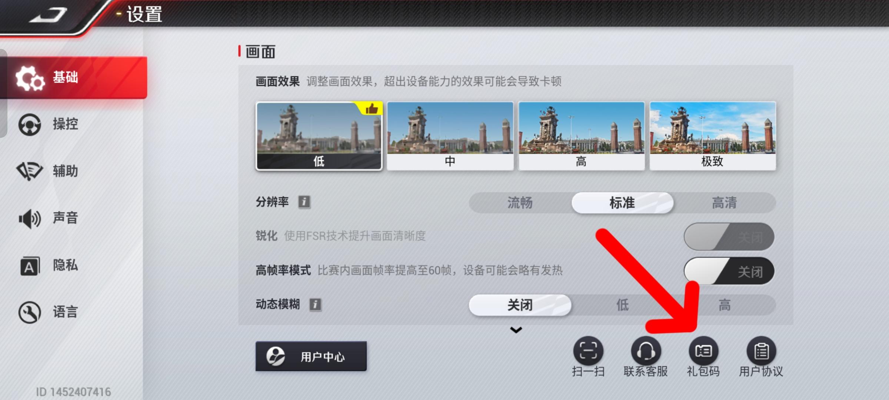
Task: Open 操控 steering wheel settings
Action: (x=48, y=124)
